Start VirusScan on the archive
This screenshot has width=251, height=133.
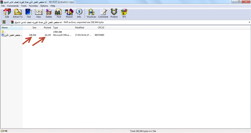[x=91, y=13]
